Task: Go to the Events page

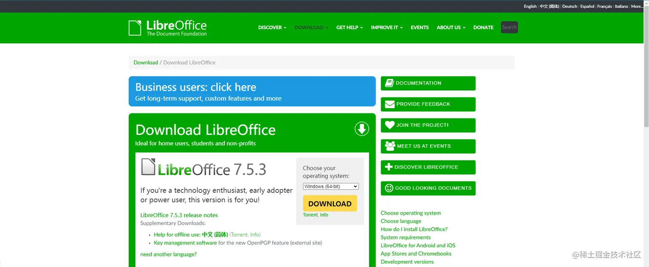Action: (420, 27)
